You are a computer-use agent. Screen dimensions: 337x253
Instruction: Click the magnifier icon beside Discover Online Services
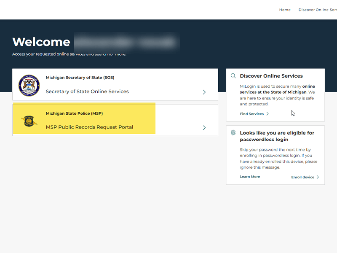coord(233,76)
